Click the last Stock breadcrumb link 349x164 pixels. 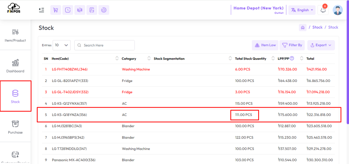point(333,27)
